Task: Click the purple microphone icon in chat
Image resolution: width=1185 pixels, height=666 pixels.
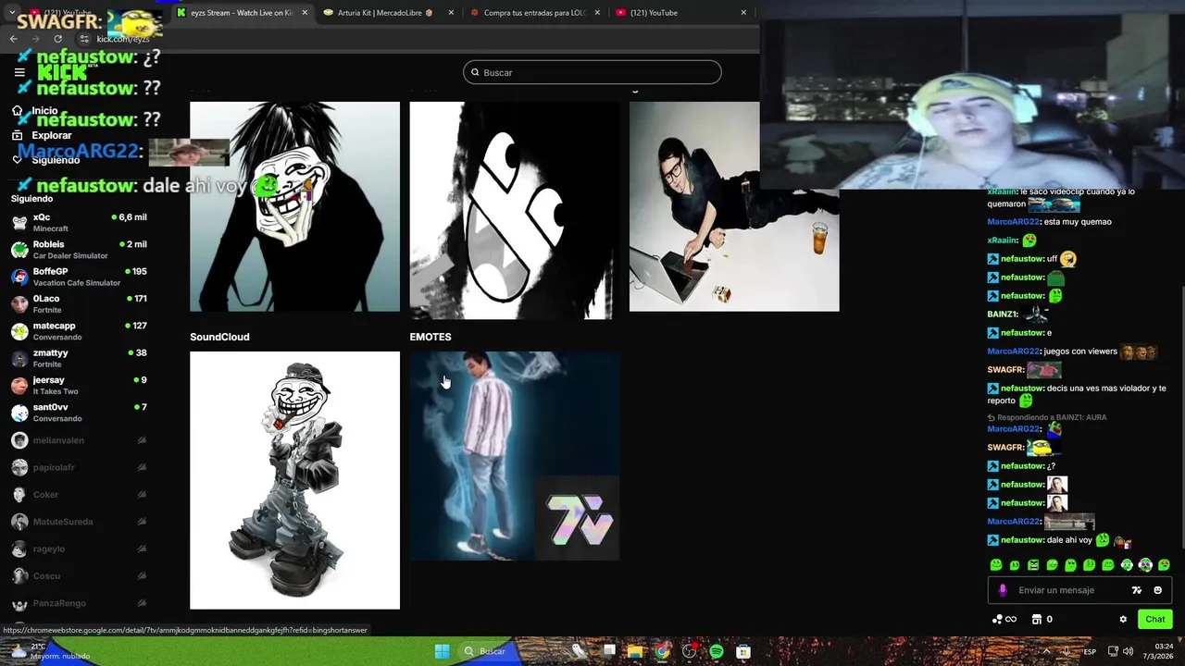Action: [1003, 590]
